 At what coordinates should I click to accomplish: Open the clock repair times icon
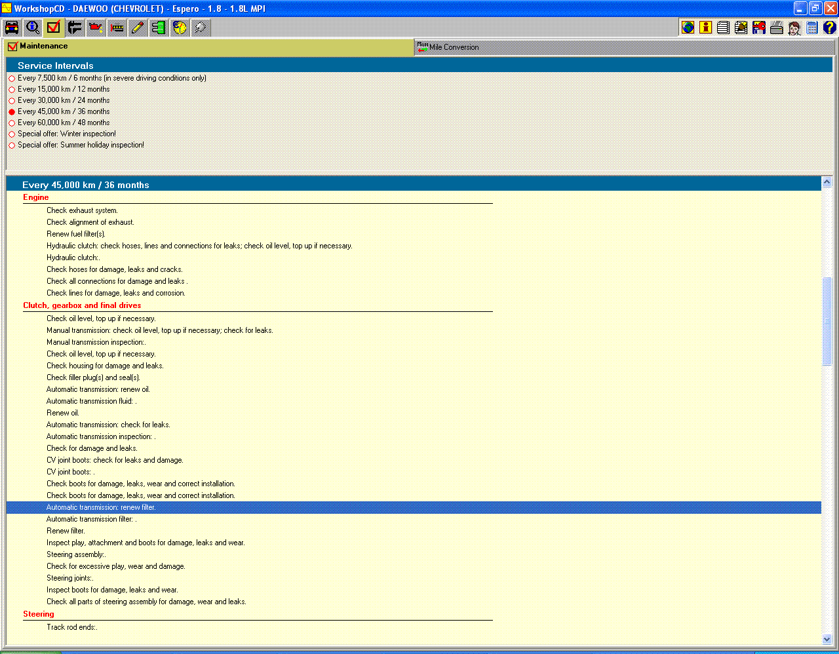click(x=180, y=28)
